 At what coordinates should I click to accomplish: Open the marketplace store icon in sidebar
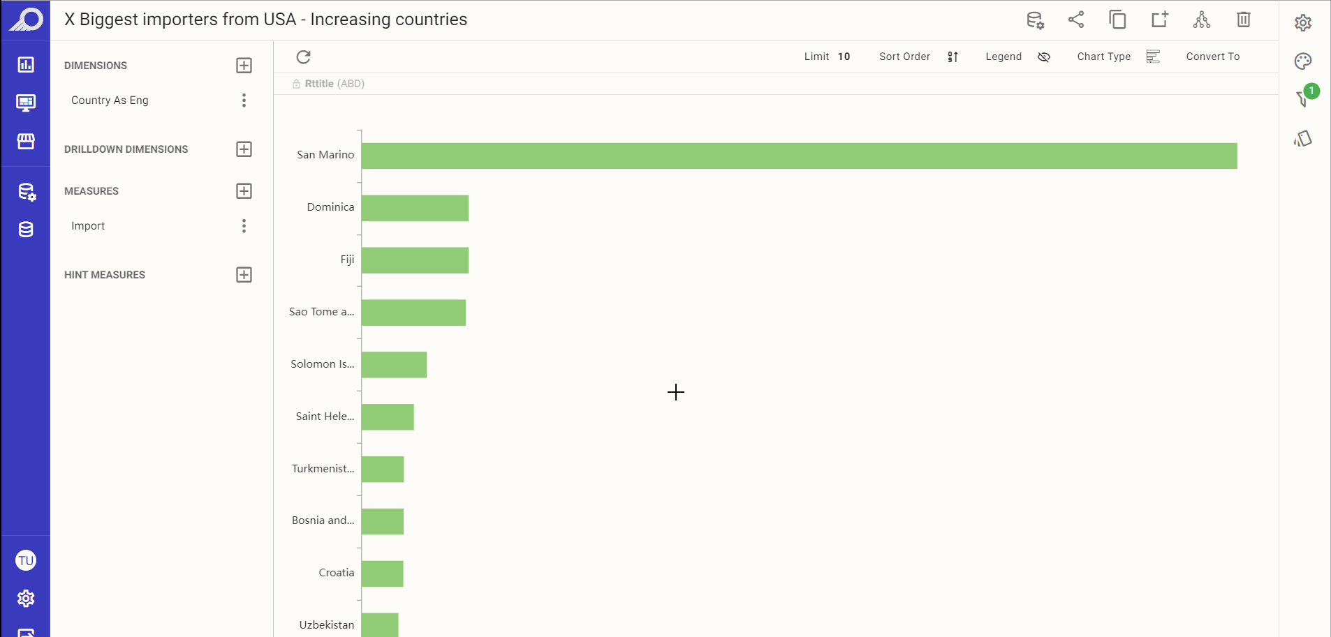tap(26, 142)
